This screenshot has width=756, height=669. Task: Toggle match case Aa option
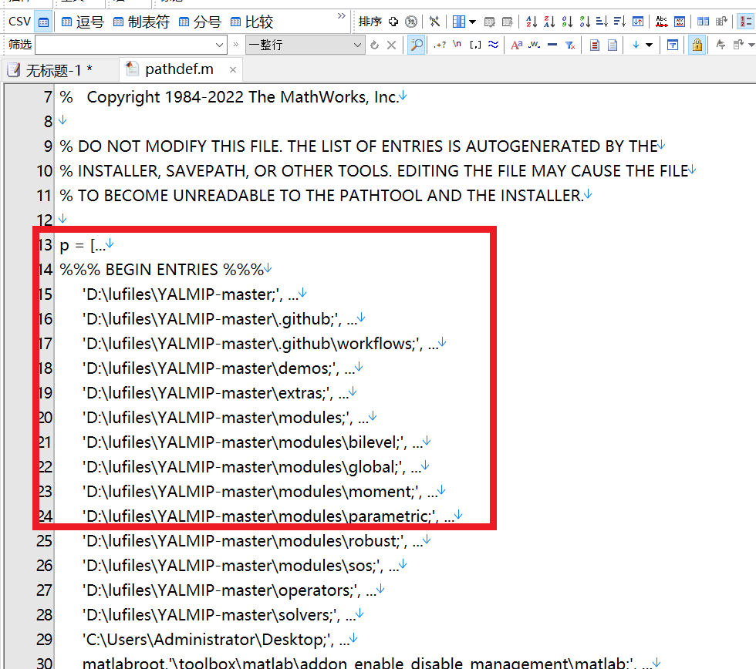click(x=516, y=45)
